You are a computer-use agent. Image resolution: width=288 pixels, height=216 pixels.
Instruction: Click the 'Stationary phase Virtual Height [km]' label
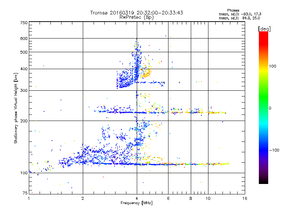(16, 108)
